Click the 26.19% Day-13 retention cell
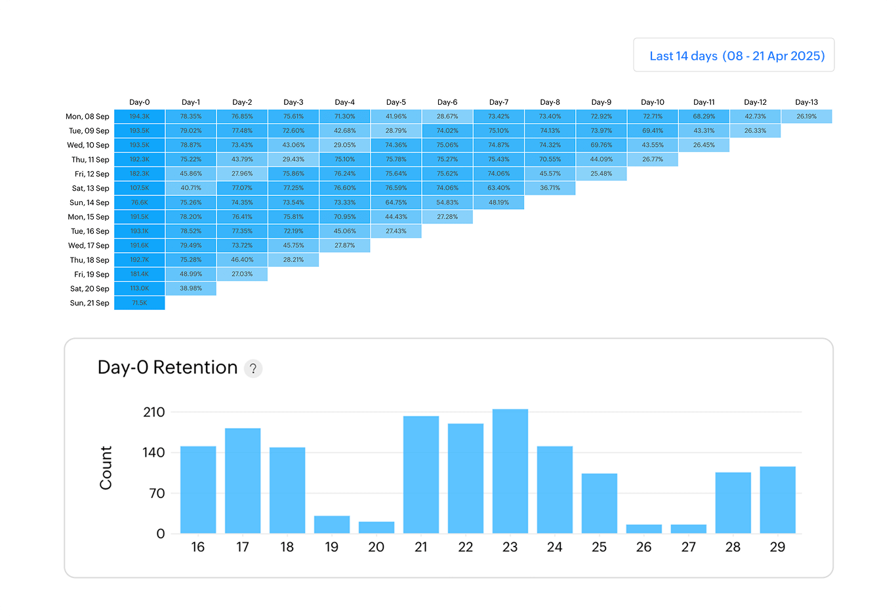 tap(806, 116)
